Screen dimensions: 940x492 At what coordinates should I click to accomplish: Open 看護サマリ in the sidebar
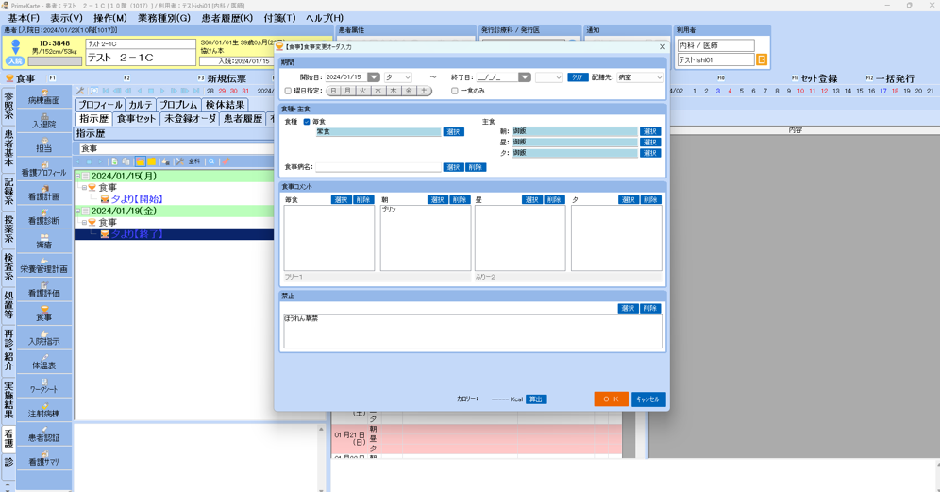coord(44,458)
